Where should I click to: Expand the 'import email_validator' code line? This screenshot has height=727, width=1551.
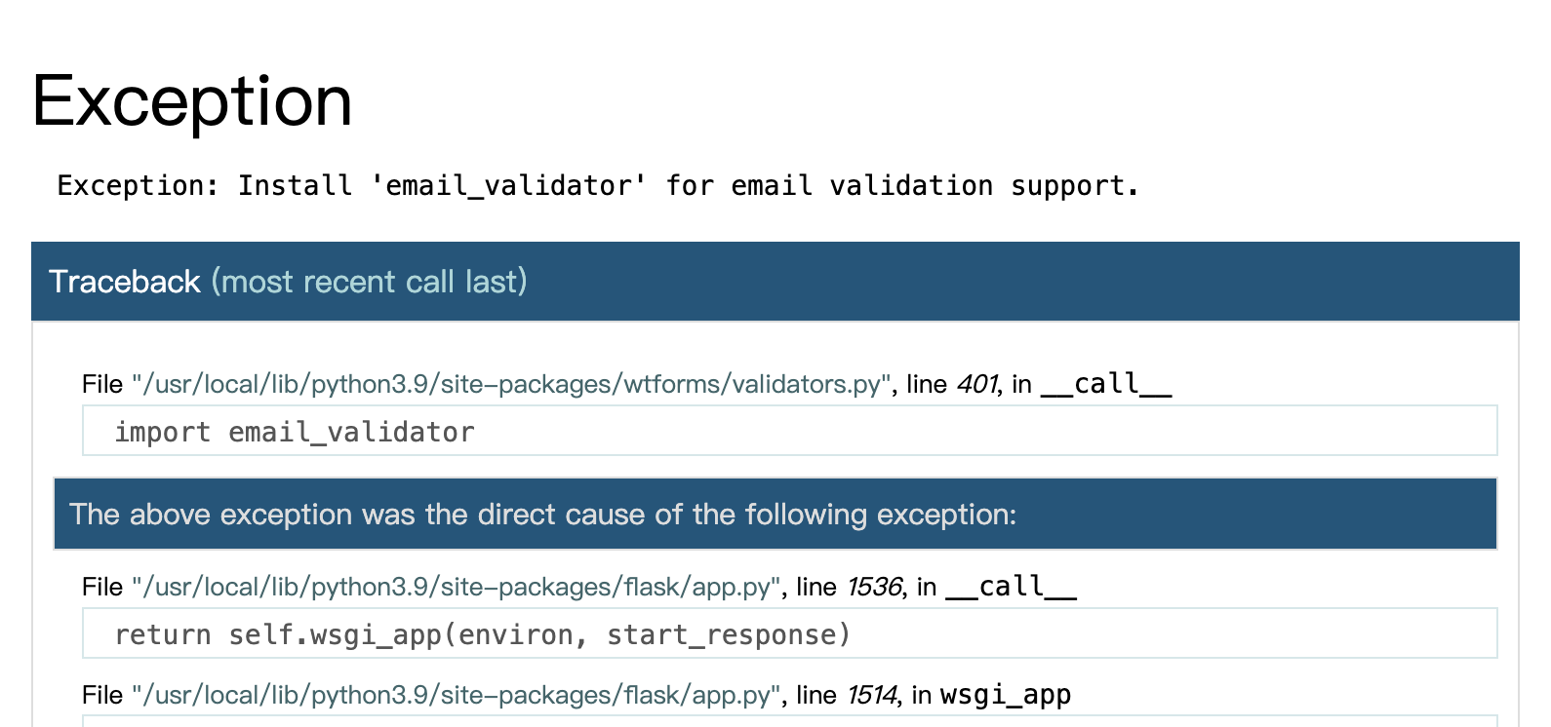tap(789, 431)
